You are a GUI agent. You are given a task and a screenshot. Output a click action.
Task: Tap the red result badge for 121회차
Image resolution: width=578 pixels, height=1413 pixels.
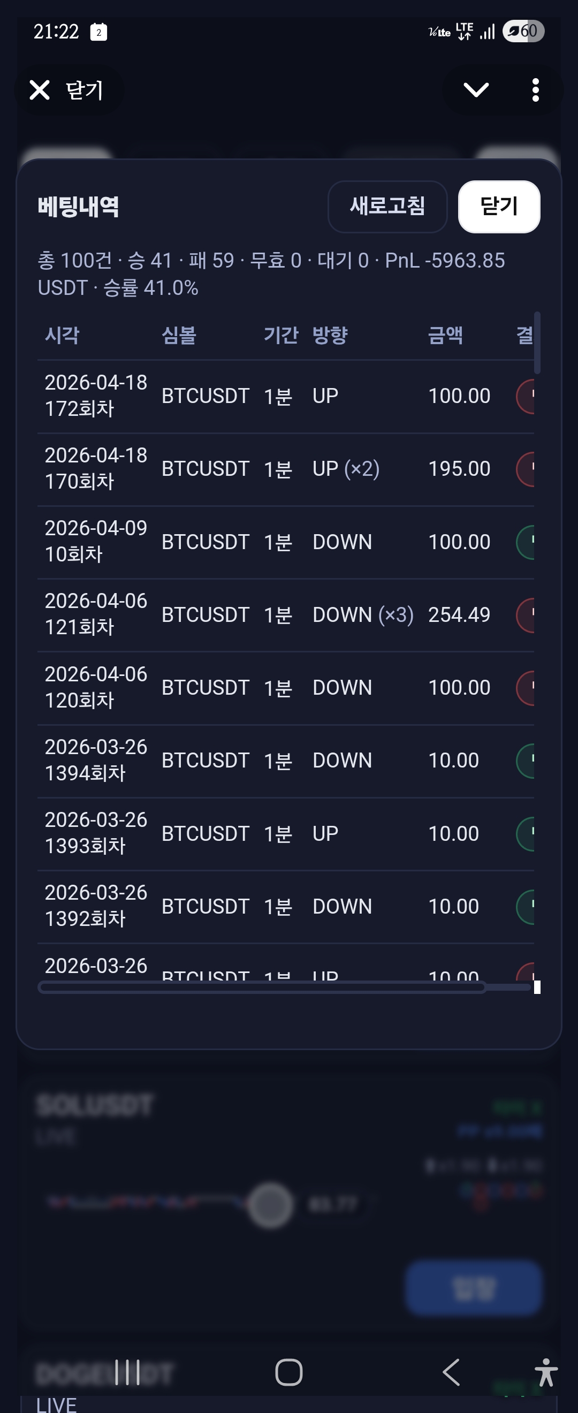click(x=526, y=615)
